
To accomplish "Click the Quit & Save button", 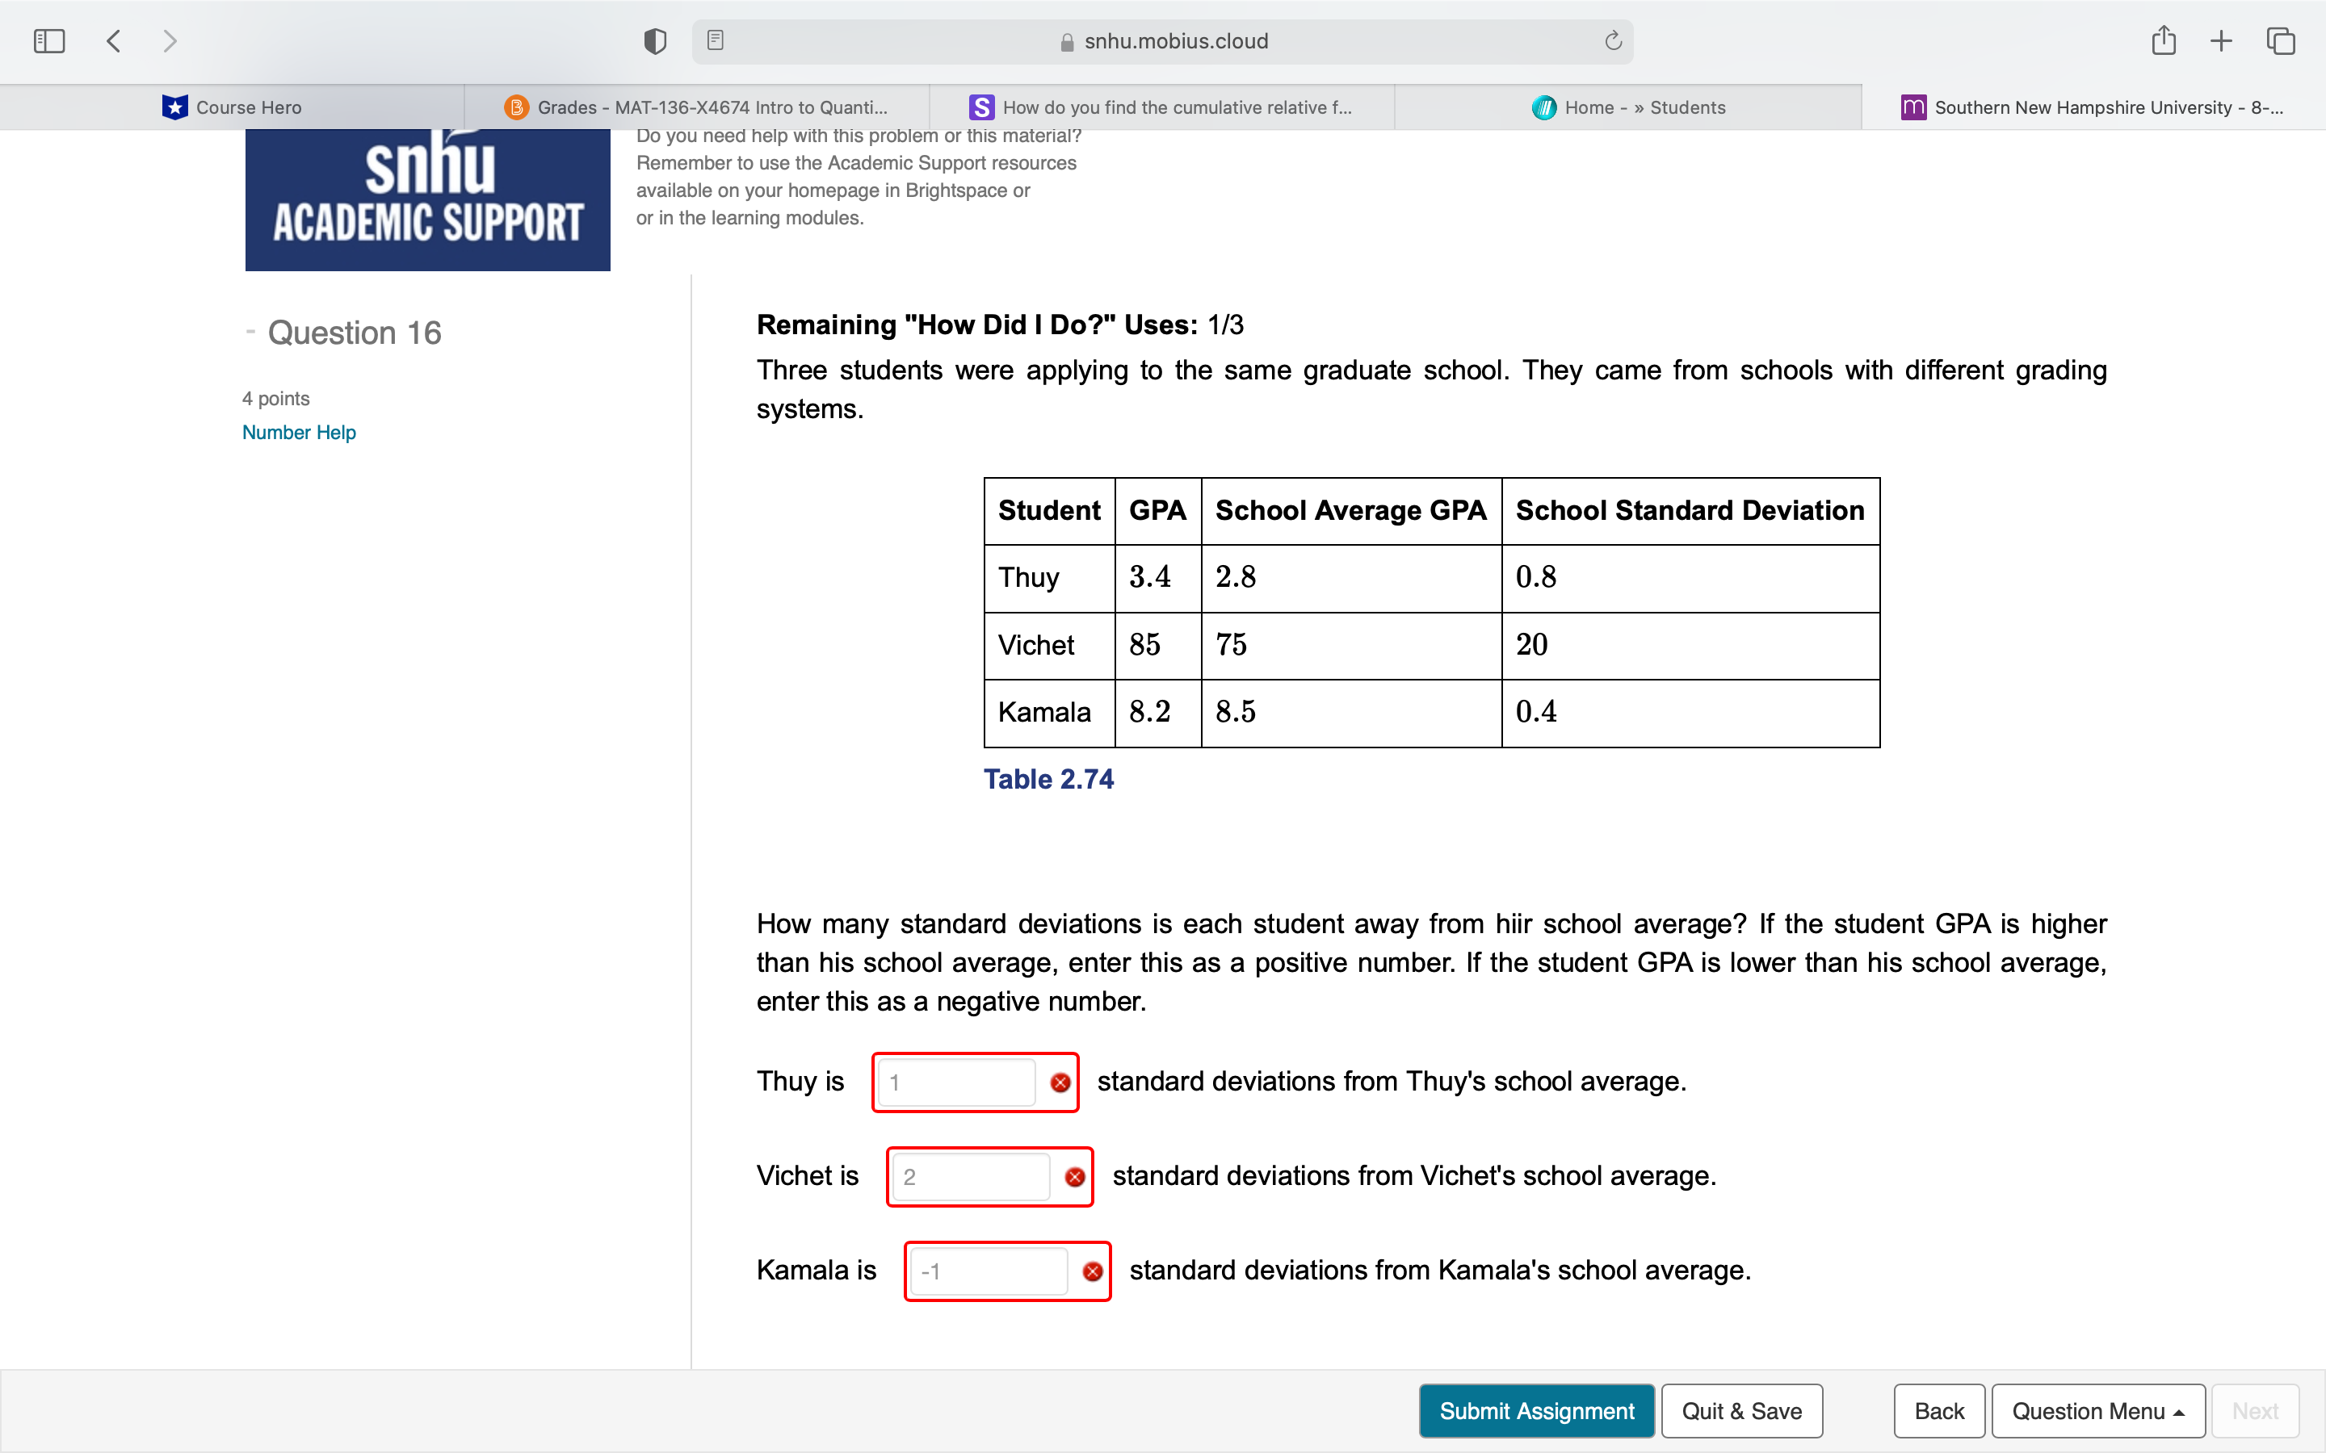I will click(x=1741, y=1411).
